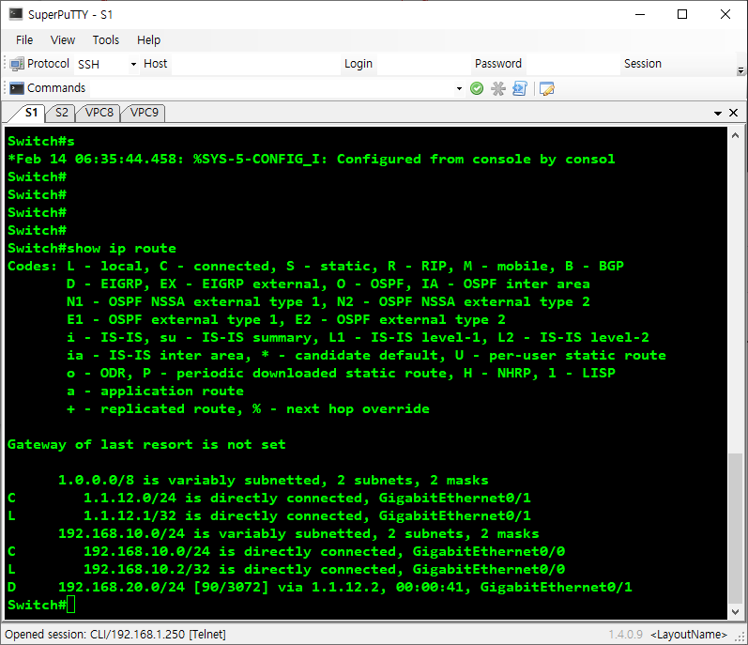
Task: Click the Host input field
Action: 255,64
